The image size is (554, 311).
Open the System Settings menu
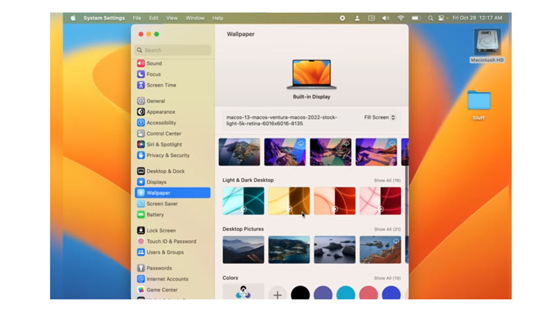(x=104, y=18)
